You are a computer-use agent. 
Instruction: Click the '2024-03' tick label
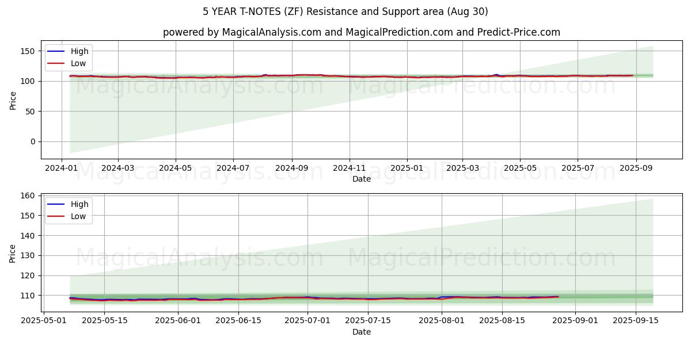(118, 167)
